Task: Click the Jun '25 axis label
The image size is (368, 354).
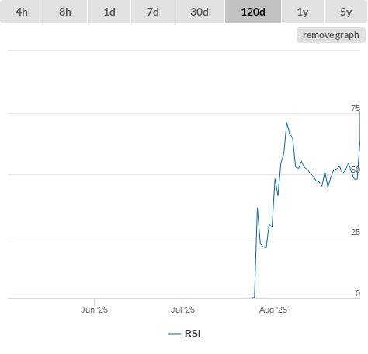Action: [94, 310]
